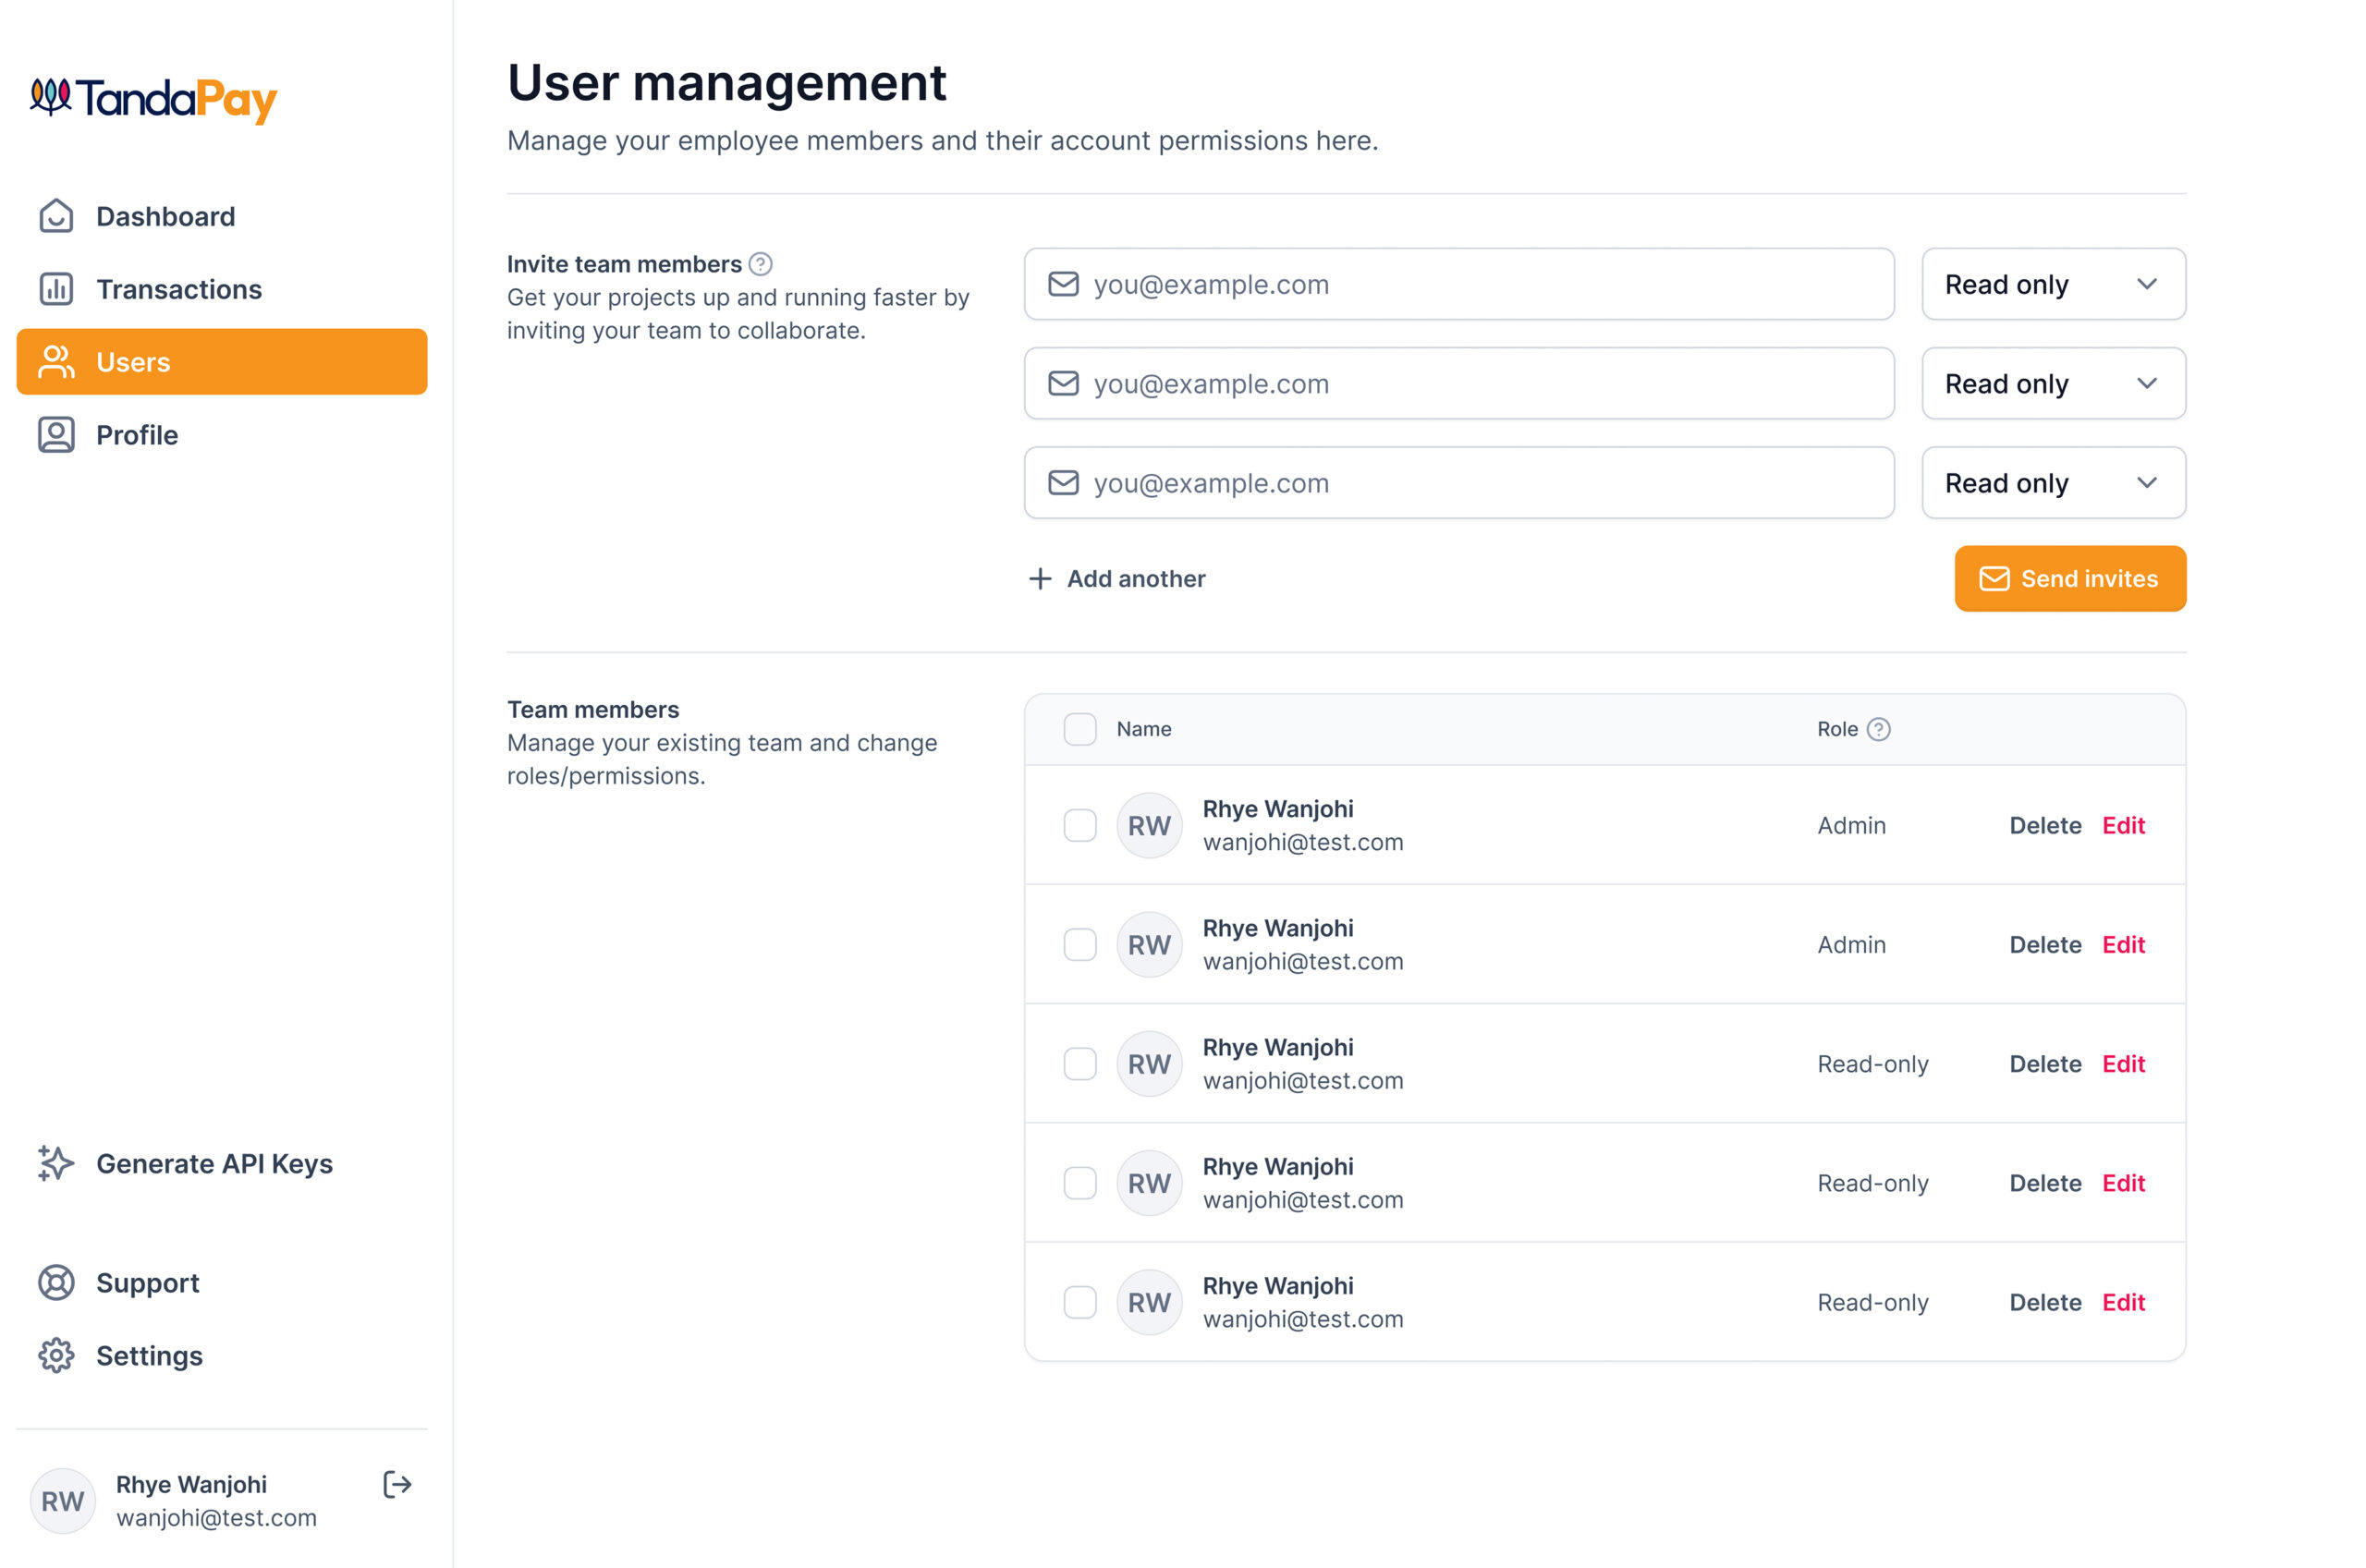Click the Invite team members help icon
Screen dimensions: 2366x1568
[x=760, y=264]
